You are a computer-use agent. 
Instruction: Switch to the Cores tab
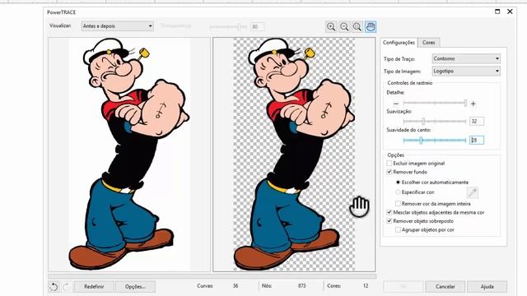coord(428,43)
